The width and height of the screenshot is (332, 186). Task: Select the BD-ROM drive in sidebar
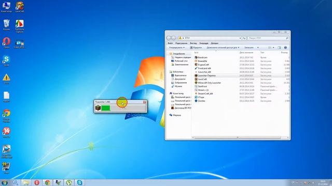[181, 108]
